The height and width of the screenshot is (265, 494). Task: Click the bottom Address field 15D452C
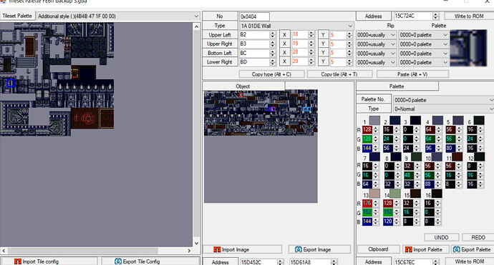258,262
